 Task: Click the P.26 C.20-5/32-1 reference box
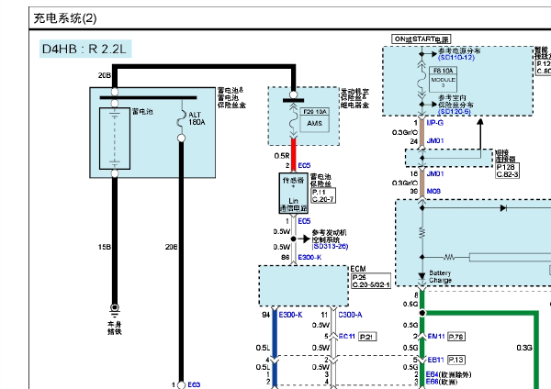(x=371, y=281)
